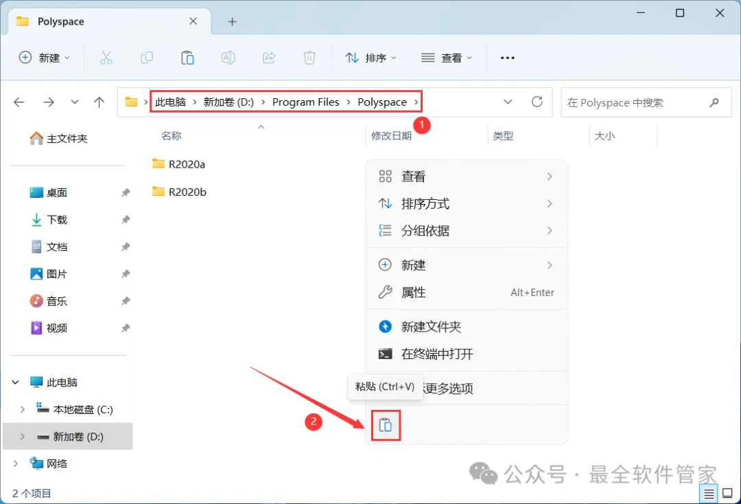This screenshot has width=741, height=504.
Task: Choose 属性 in context menu
Action: pos(467,293)
